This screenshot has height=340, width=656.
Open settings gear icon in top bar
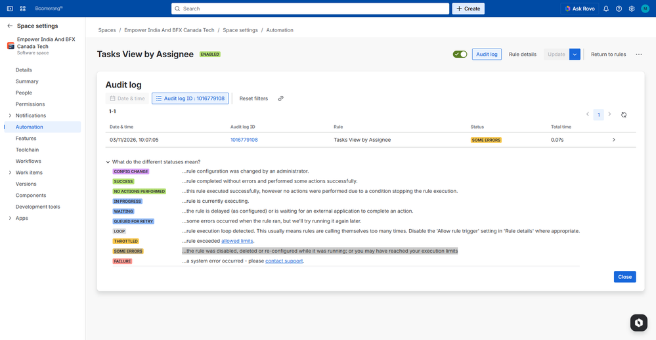tap(632, 9)
